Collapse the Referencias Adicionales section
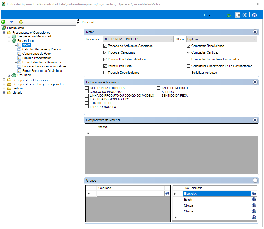264x229 pixels. pyautogui.click(x=255, y=82)
